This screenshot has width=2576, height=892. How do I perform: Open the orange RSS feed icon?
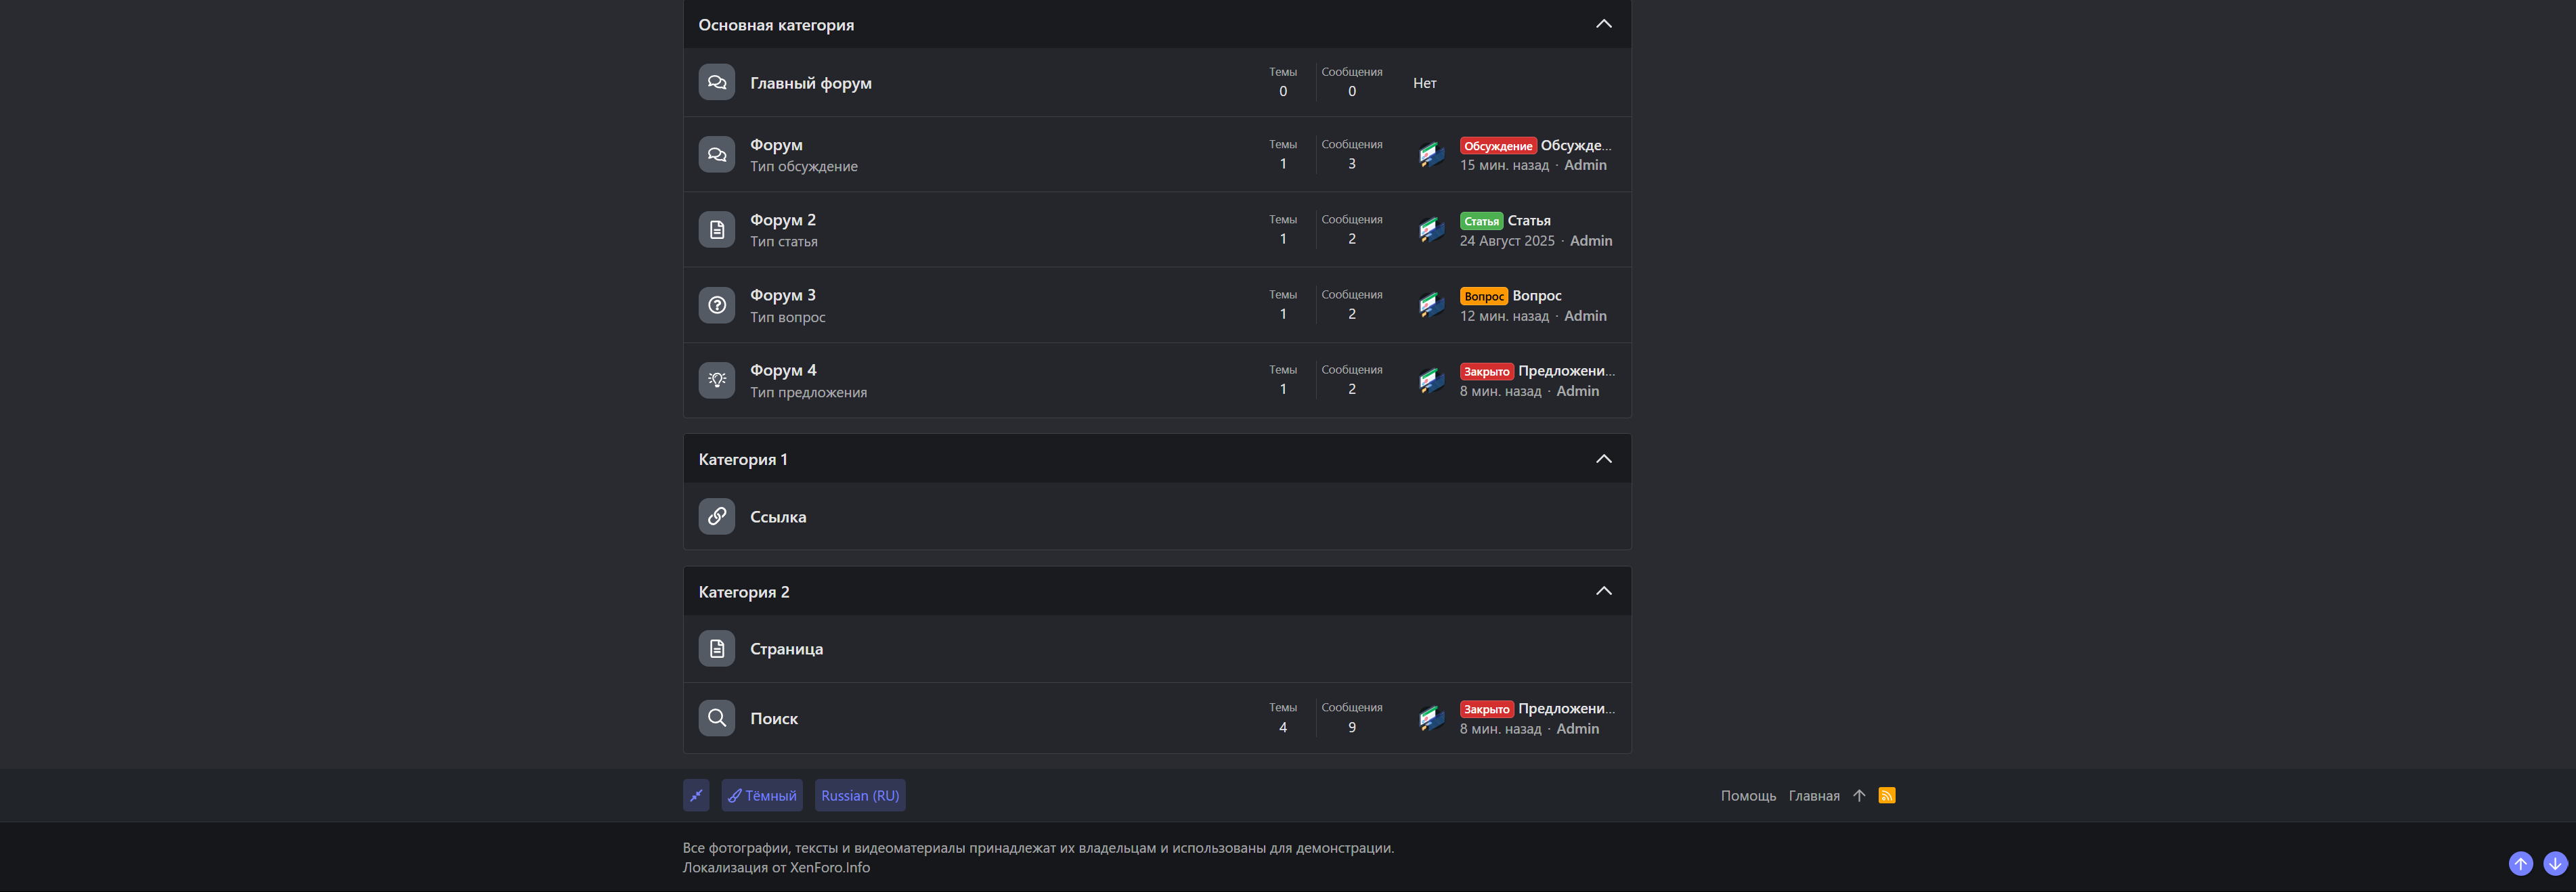(x=1887, y=795)
